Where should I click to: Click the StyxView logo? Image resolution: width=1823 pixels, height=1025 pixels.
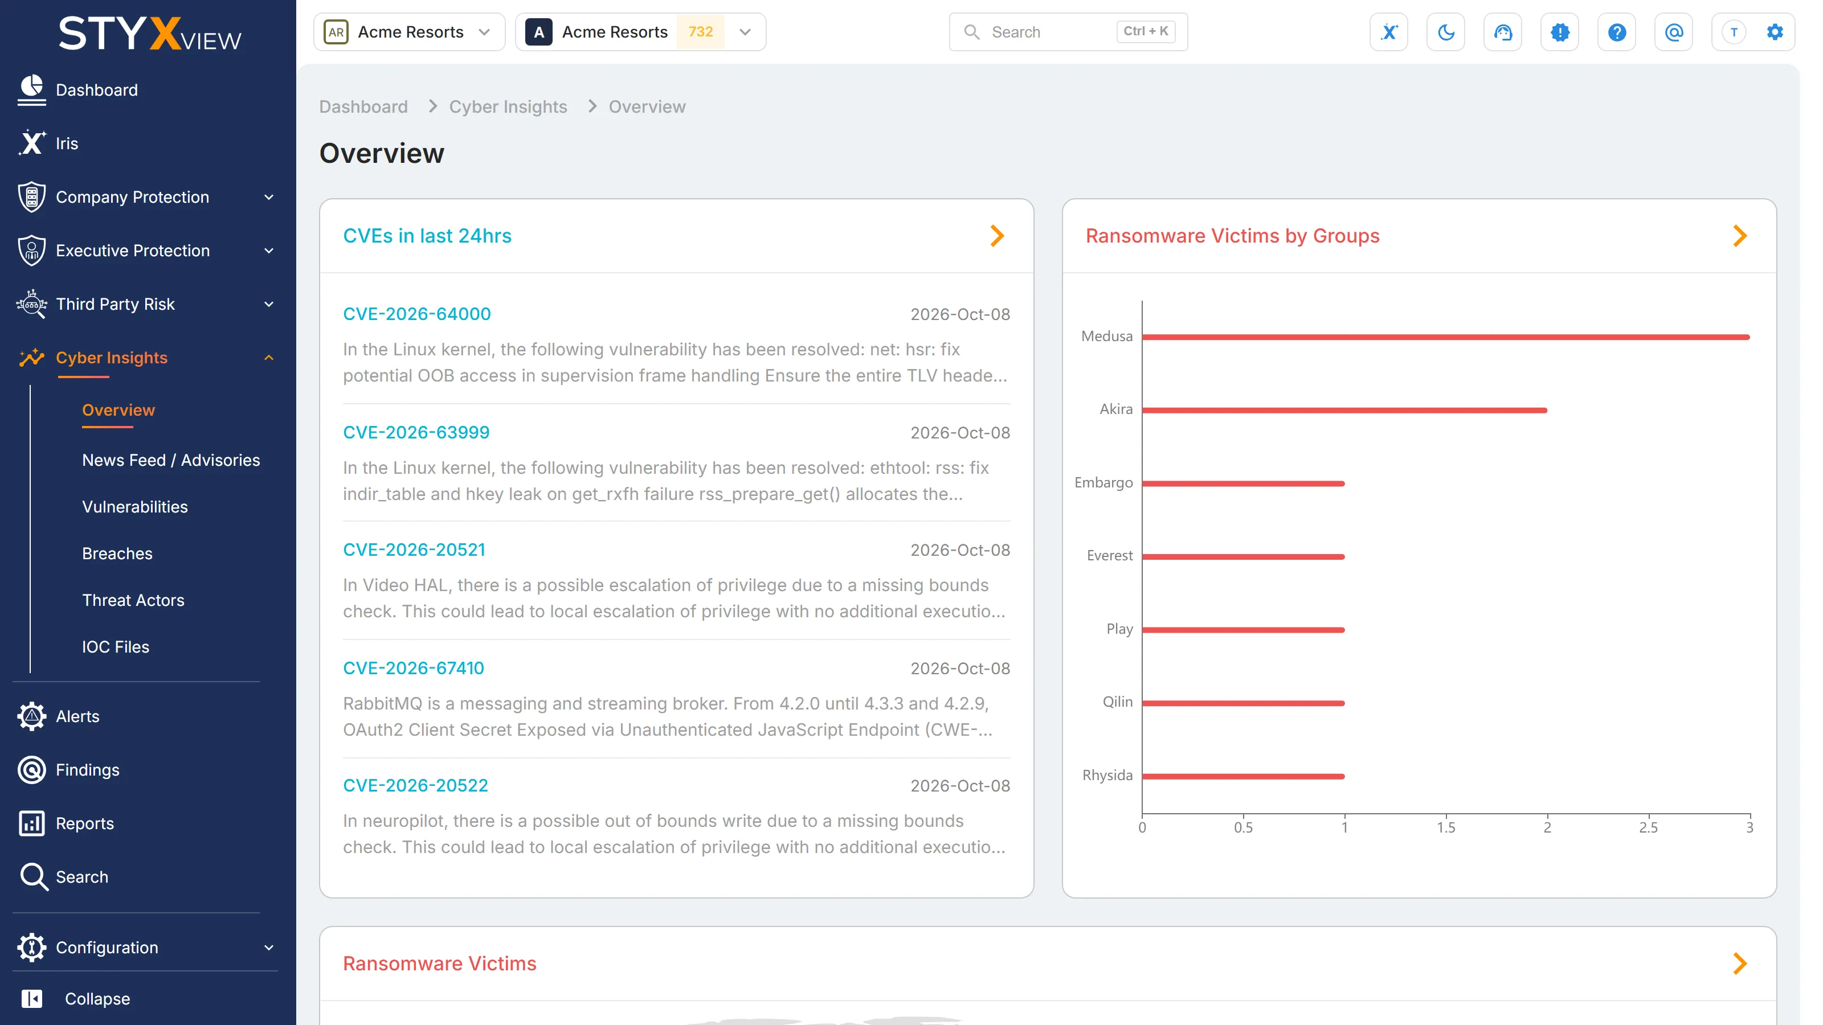[x=150, y=34]
